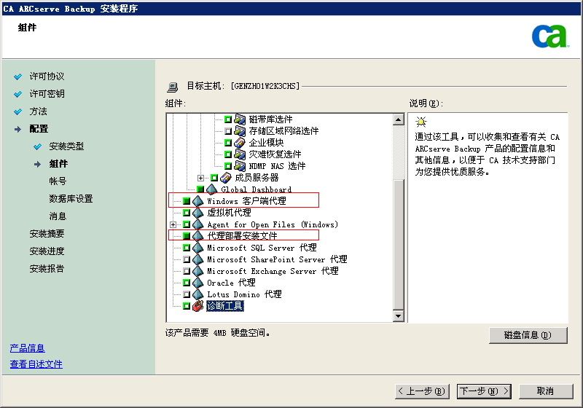Select the Oracle 代理 row

tap(231, 283)
